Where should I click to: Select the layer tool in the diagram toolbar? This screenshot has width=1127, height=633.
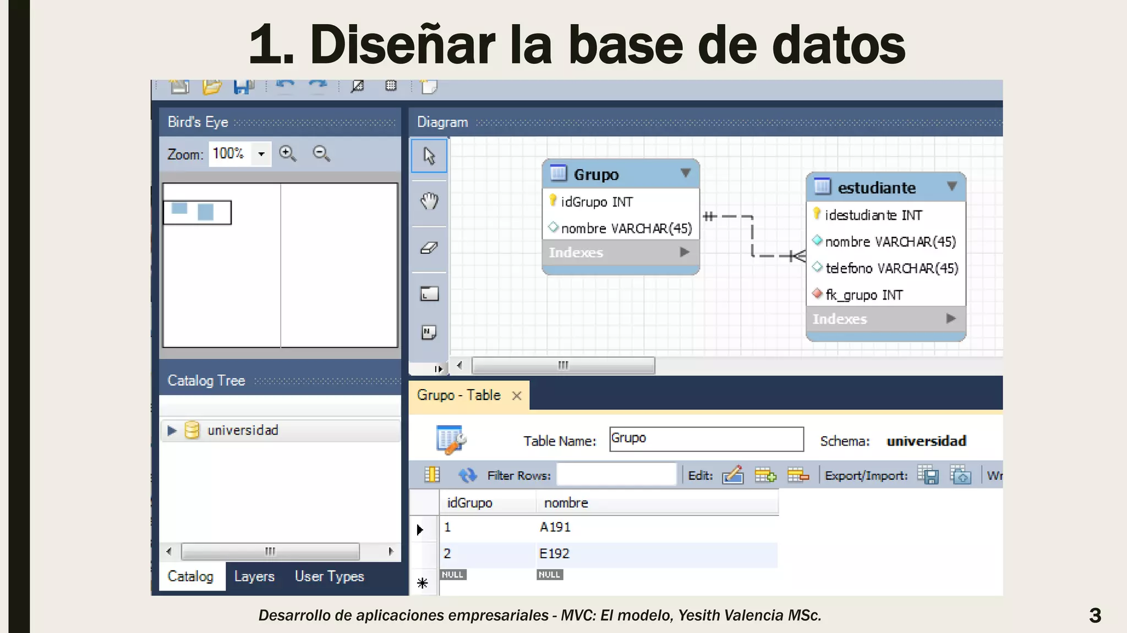point(429,294)
